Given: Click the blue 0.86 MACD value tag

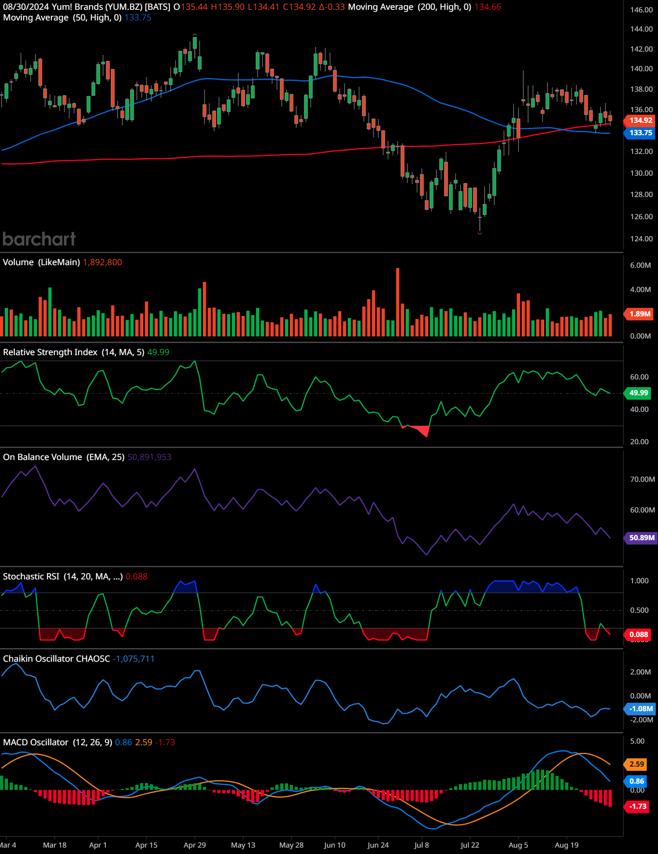Looking at the screenshot, I should (636, 781).
